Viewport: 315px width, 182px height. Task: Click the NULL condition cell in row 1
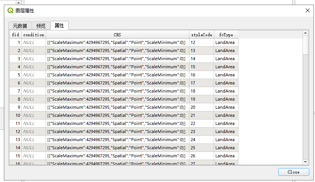pos(34,42)
